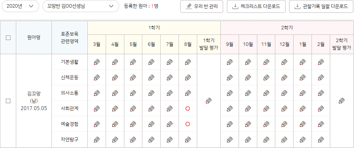354x148 pixels.
Task: Edit 기본생활 record for 9월
Action: click(230, 62)
